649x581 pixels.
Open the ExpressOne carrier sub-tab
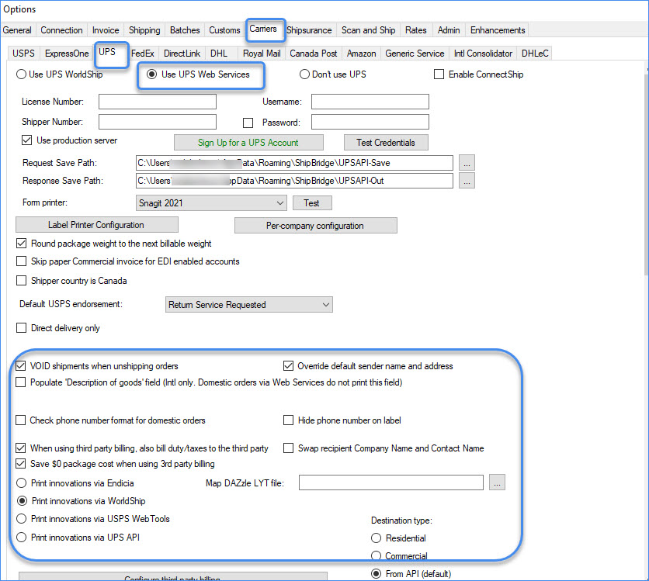(x=67, y=54)
